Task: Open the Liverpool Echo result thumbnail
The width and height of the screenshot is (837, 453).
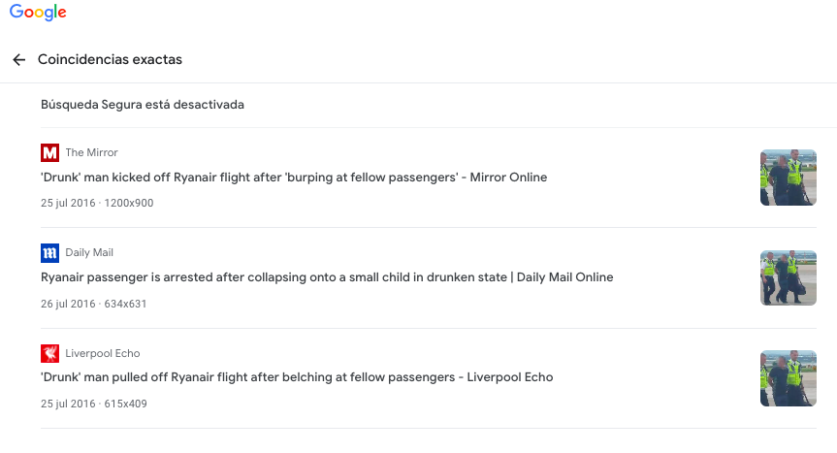Action: pos(788,378)
